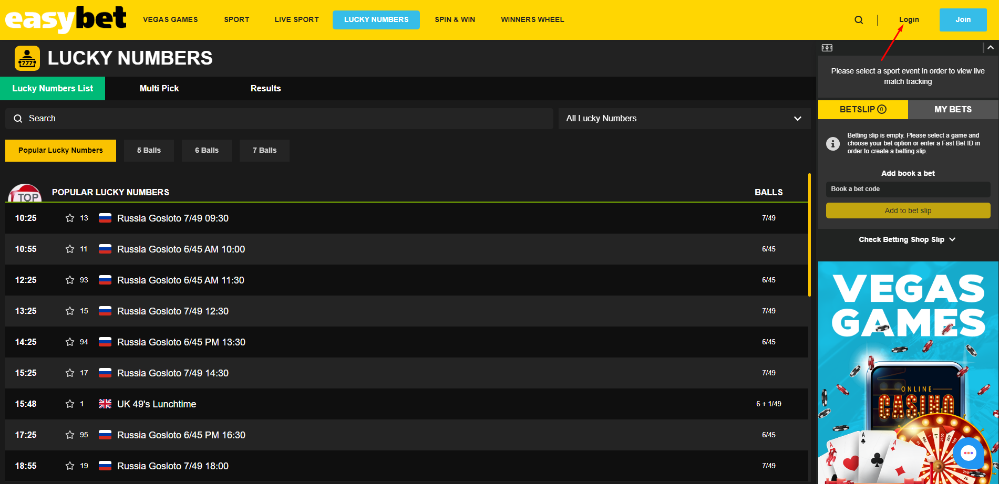Click the Login link
This screenshot has width=999, height=484.
pos(909,19)
